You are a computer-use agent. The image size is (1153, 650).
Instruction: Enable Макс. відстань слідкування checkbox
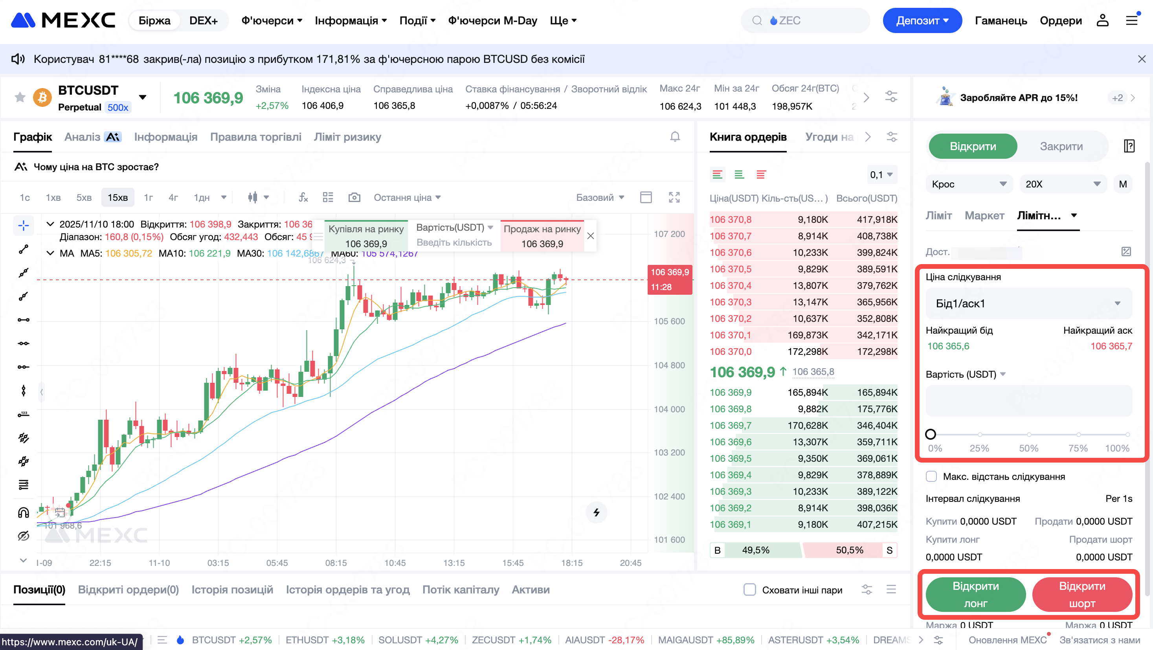tap(931, 476)
